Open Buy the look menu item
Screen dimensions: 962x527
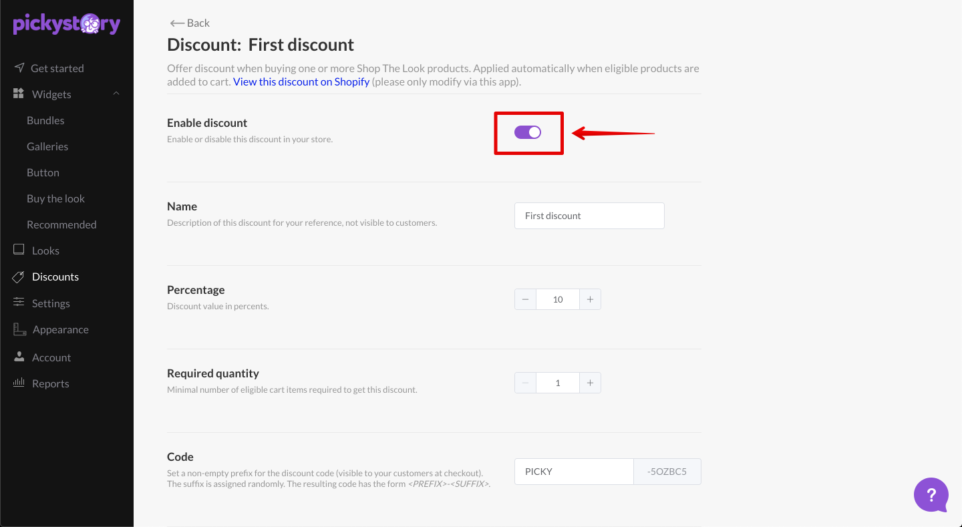(55, 198)
